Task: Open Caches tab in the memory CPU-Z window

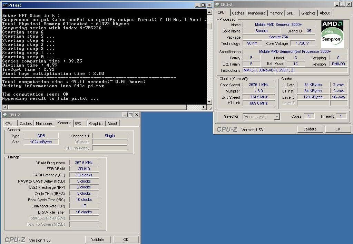Action: [26, 124]
